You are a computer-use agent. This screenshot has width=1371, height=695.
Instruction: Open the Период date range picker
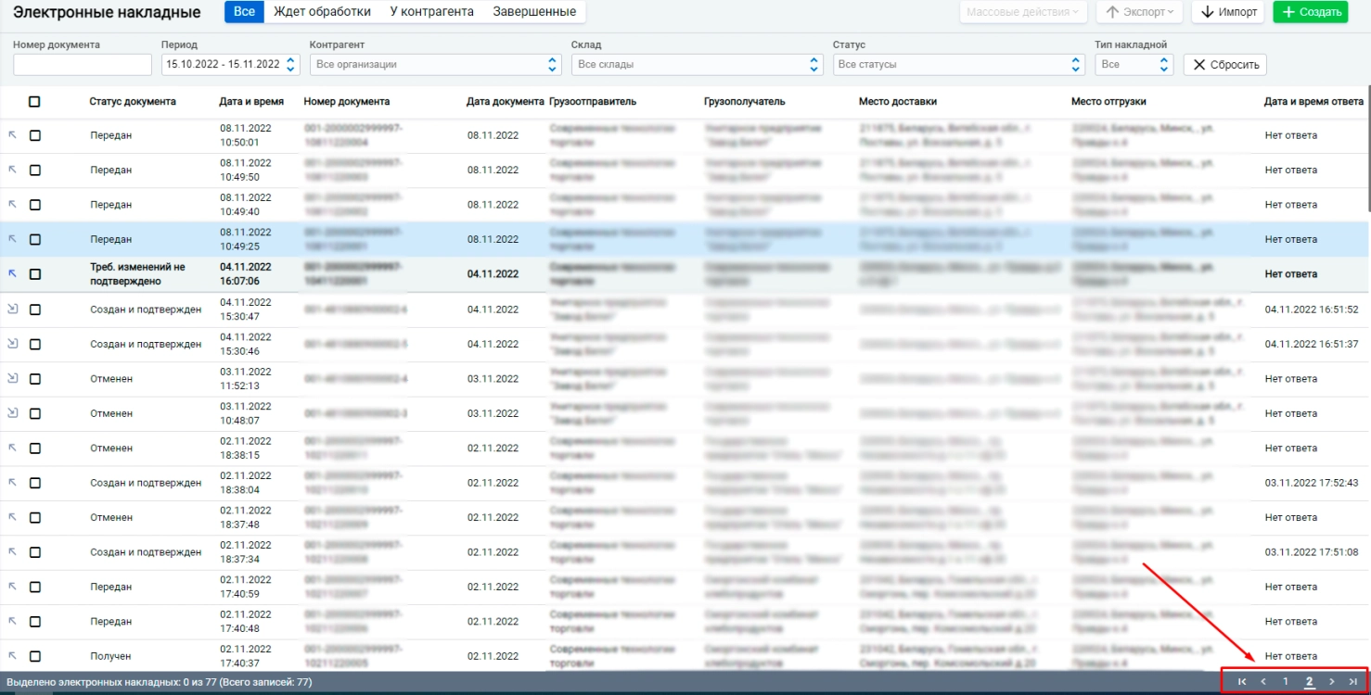pos(230,64)
